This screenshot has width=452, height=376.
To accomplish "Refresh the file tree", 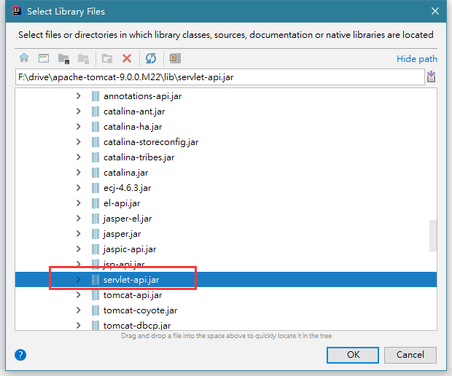I will coord(151,58).
